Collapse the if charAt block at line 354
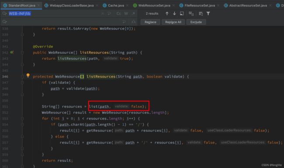This screenshot has width=284, height=168. coord(22,125)
